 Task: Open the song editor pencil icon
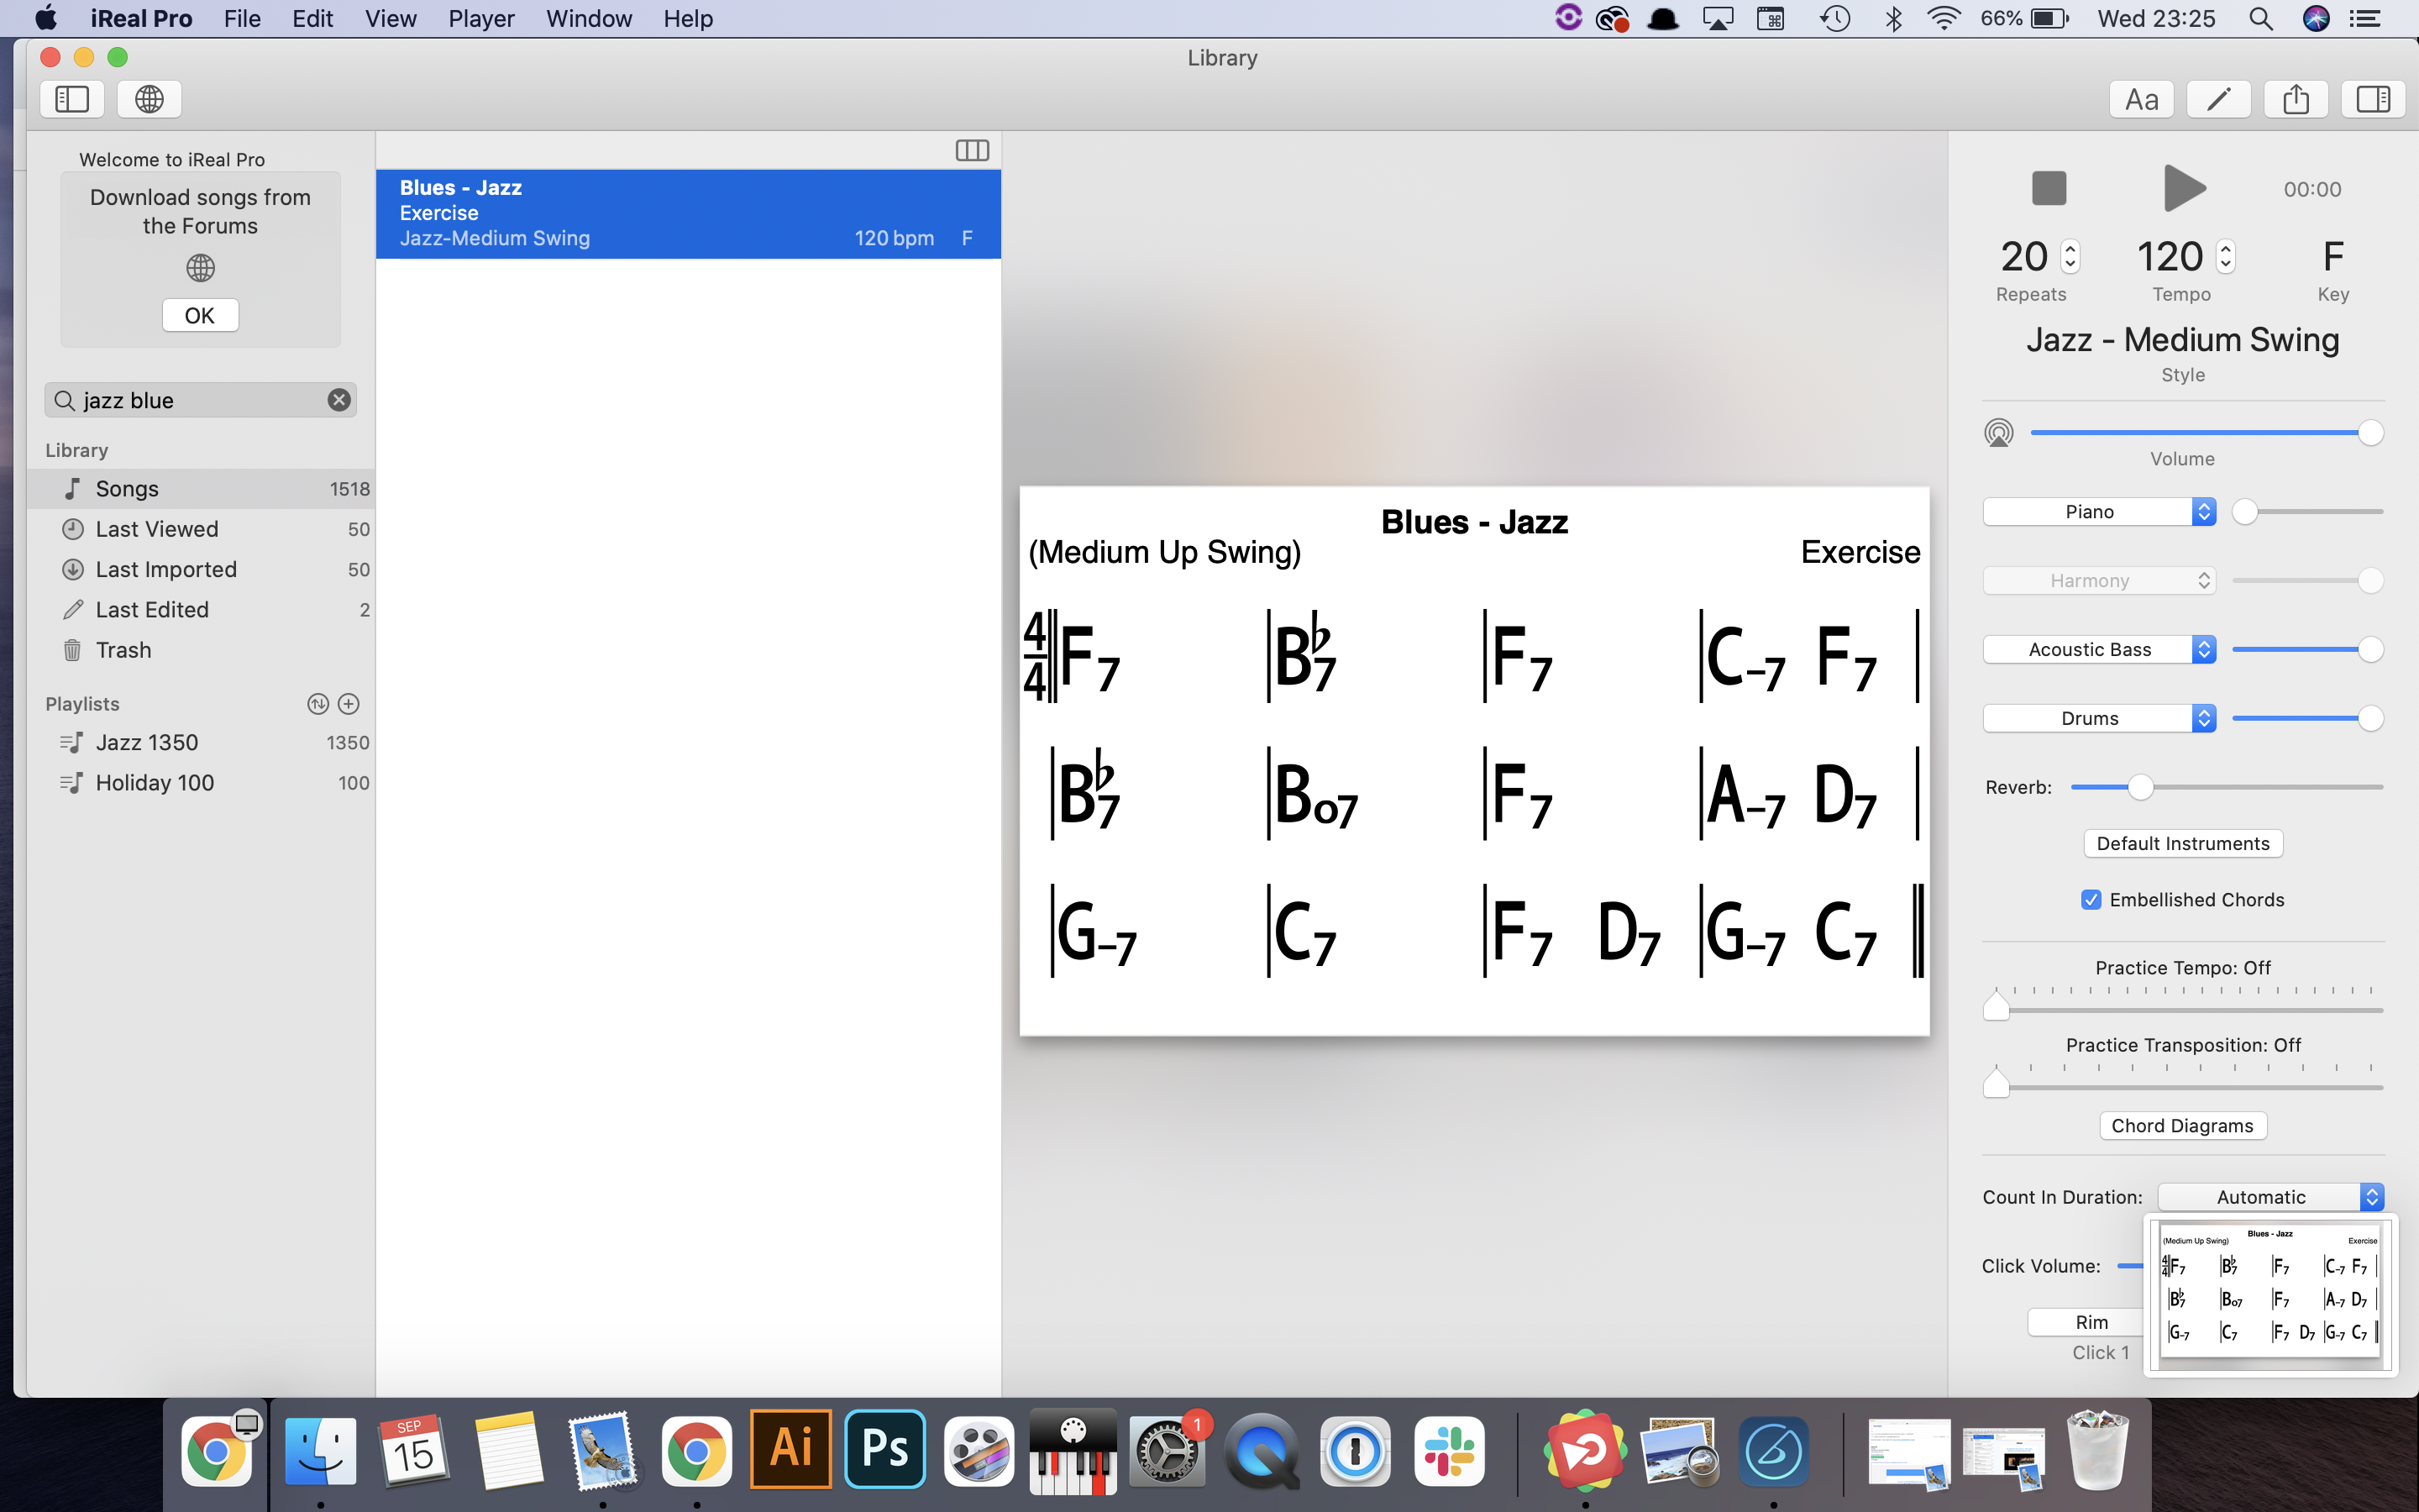click(x=2218, y=99)
